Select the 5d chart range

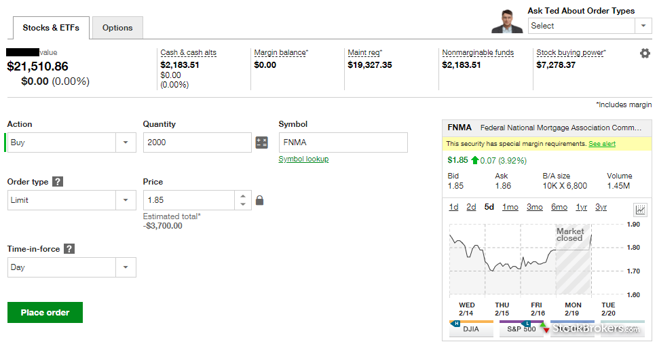489,207
